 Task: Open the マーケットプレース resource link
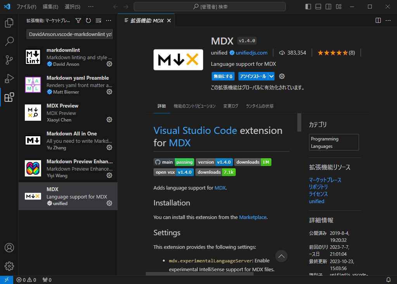click(x=325, y=180)
